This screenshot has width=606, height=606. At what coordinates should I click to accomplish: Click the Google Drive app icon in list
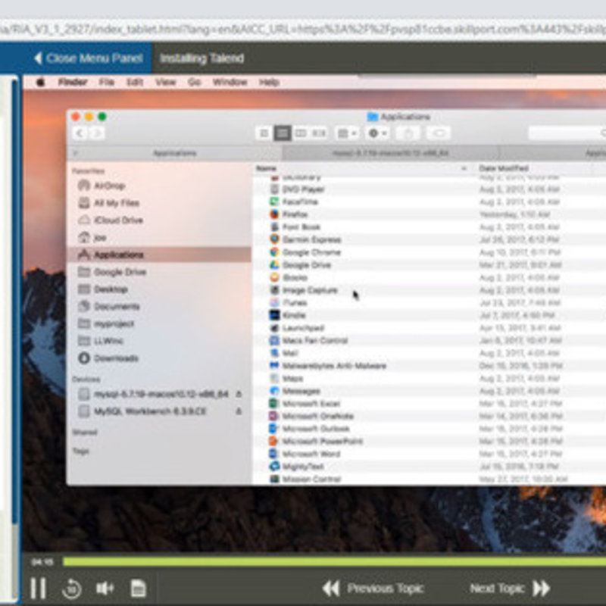click(x=274, y=264)
